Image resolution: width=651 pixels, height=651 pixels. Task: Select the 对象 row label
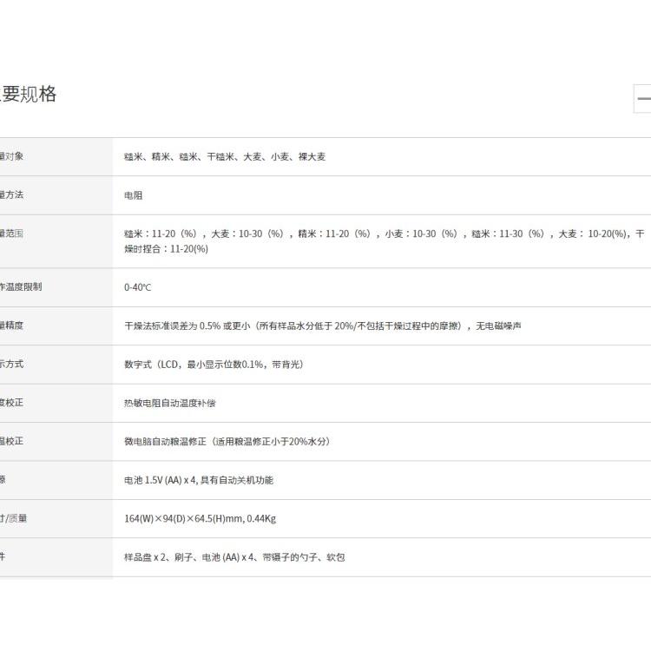11,156
